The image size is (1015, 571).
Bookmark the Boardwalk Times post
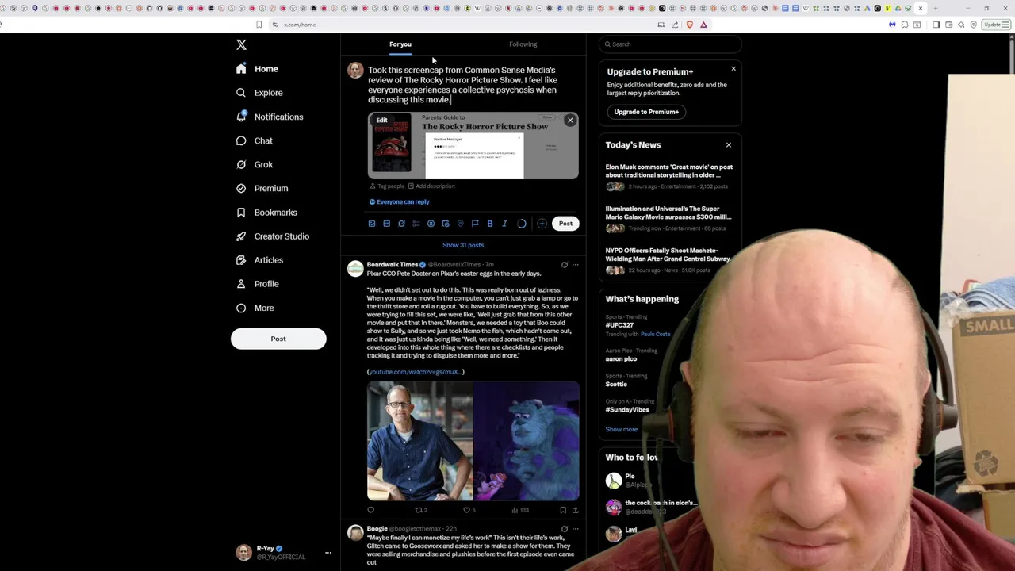point(563,510)
